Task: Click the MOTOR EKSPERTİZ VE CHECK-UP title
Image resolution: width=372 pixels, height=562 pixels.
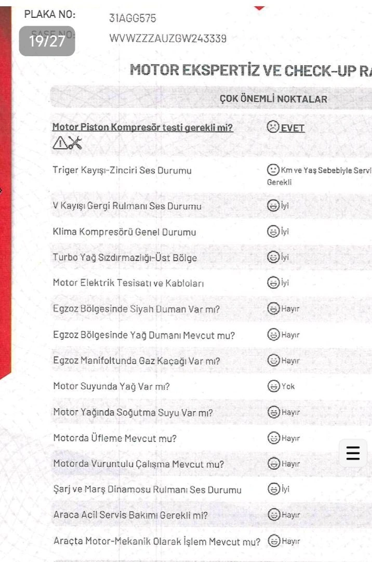Action: tap(250, 70)
